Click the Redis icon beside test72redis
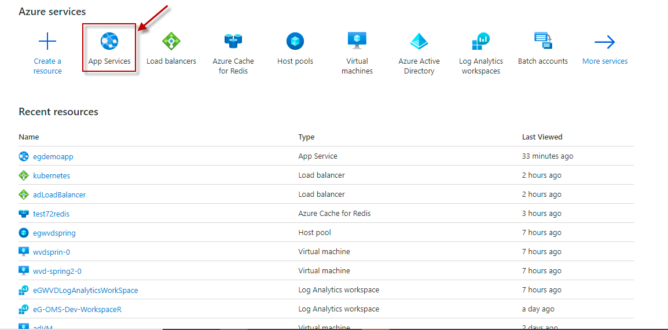The width and height of the screenshot is (668, 330). tap(24, 214)
